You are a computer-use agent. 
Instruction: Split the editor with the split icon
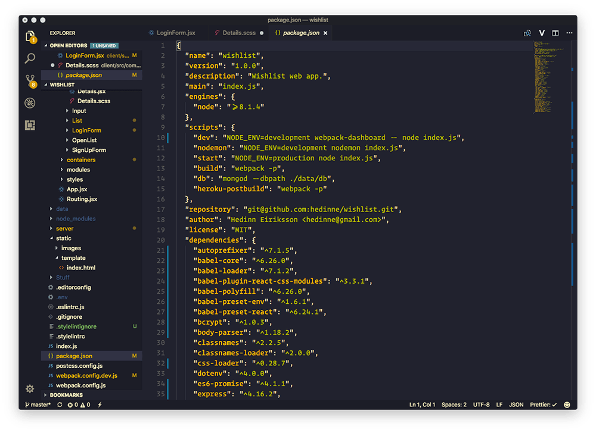point(555,33)
